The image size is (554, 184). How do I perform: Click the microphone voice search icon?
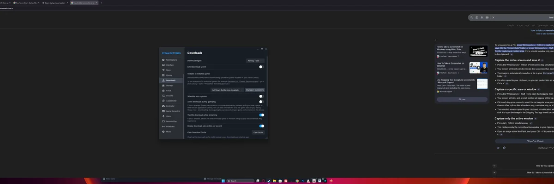point(482,17)
